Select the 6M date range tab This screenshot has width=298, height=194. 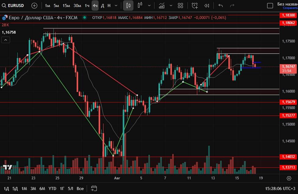pyautogui.click(x=42, y=189)
